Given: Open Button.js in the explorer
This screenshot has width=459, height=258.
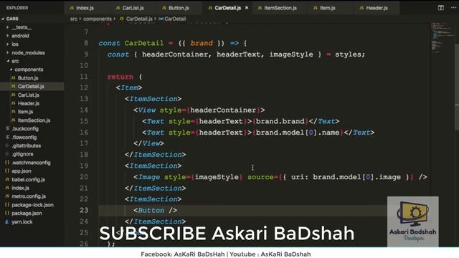Looking at the screenshot, I should coord(28,78).
